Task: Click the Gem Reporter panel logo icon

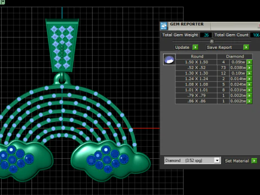Action: (164, 26)
